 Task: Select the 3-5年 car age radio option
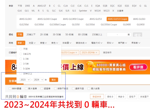[21, 63]
